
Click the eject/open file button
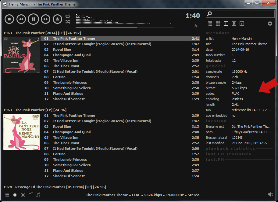57,19
